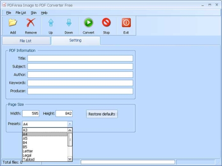Click the preset list scroll-down arrow
The height and width of the screenshot is (166, 222).
point(70,159)
